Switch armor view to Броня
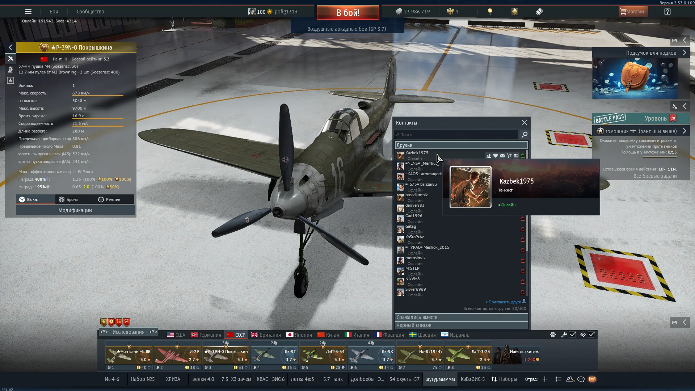 click(x=69, y=199)
